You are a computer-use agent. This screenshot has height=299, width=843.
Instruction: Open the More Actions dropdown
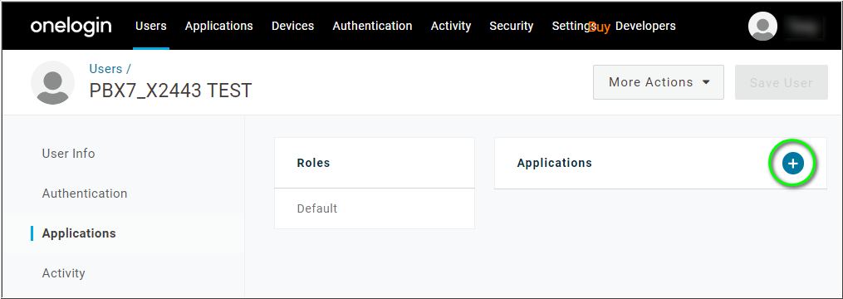tap(659, 82)
